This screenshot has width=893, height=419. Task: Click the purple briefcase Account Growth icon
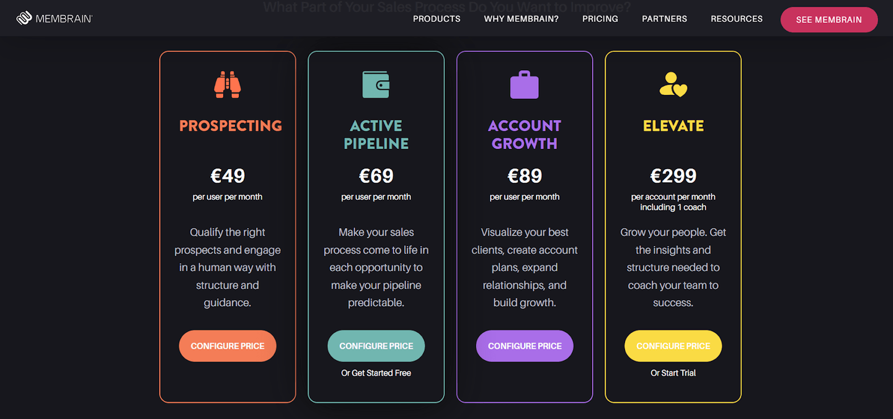525,85
